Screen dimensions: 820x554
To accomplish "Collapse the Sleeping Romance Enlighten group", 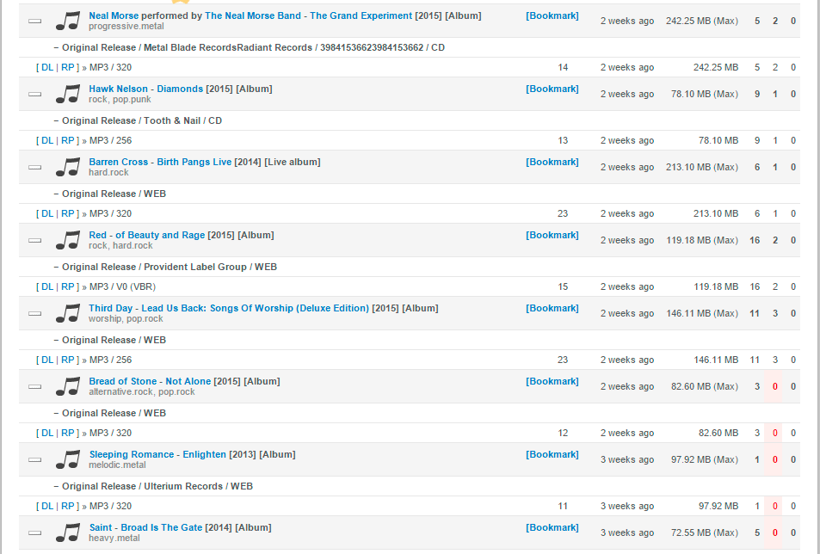I will coord(35,460).
